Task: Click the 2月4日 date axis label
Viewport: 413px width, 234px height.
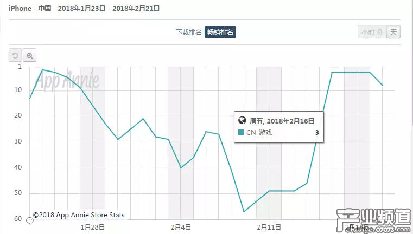Action: click(180, 227)
